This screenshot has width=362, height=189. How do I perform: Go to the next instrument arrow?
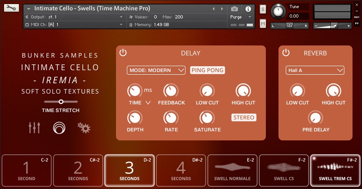point(221,9)
